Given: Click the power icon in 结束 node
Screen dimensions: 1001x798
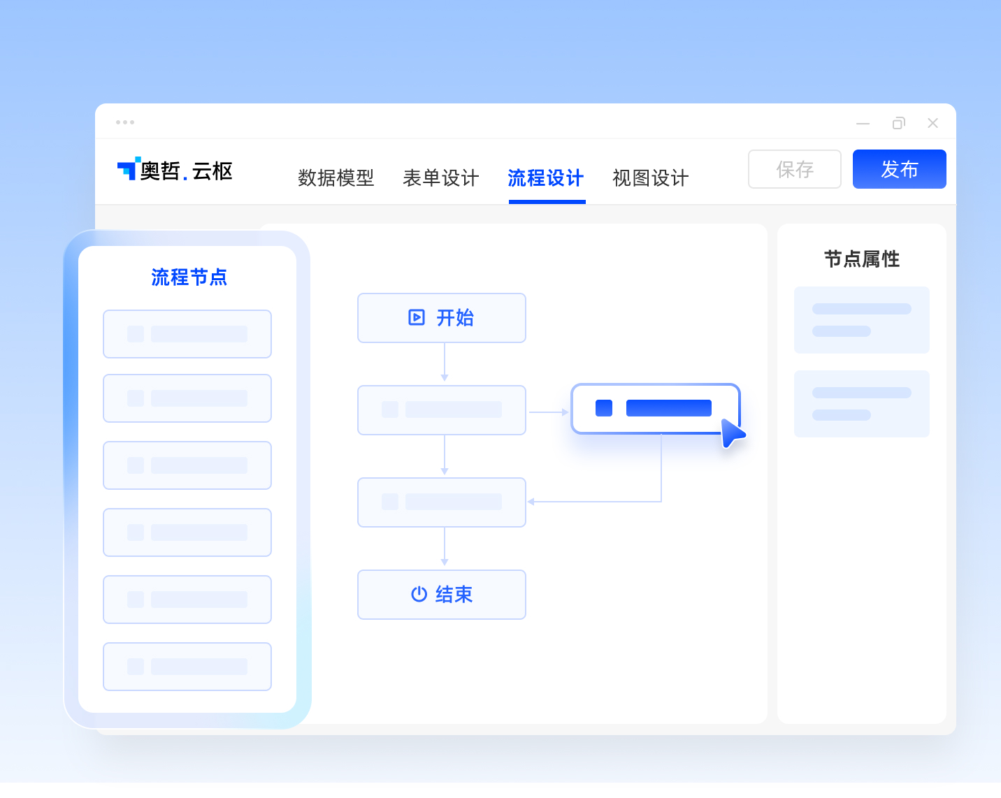Looking at the screenshot, I should [x=419, y=594].
